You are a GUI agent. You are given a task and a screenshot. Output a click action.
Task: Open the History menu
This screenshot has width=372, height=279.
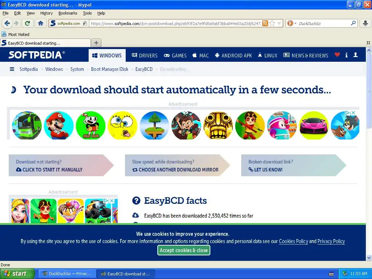pyautogui.click(x=46, y=13)
